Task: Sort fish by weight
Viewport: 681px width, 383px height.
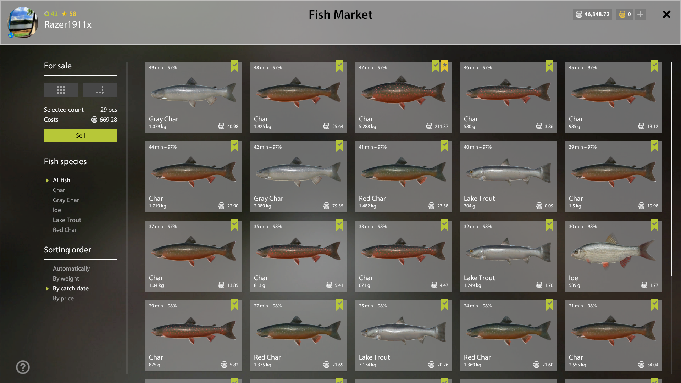Action: (x=66, y=278)
